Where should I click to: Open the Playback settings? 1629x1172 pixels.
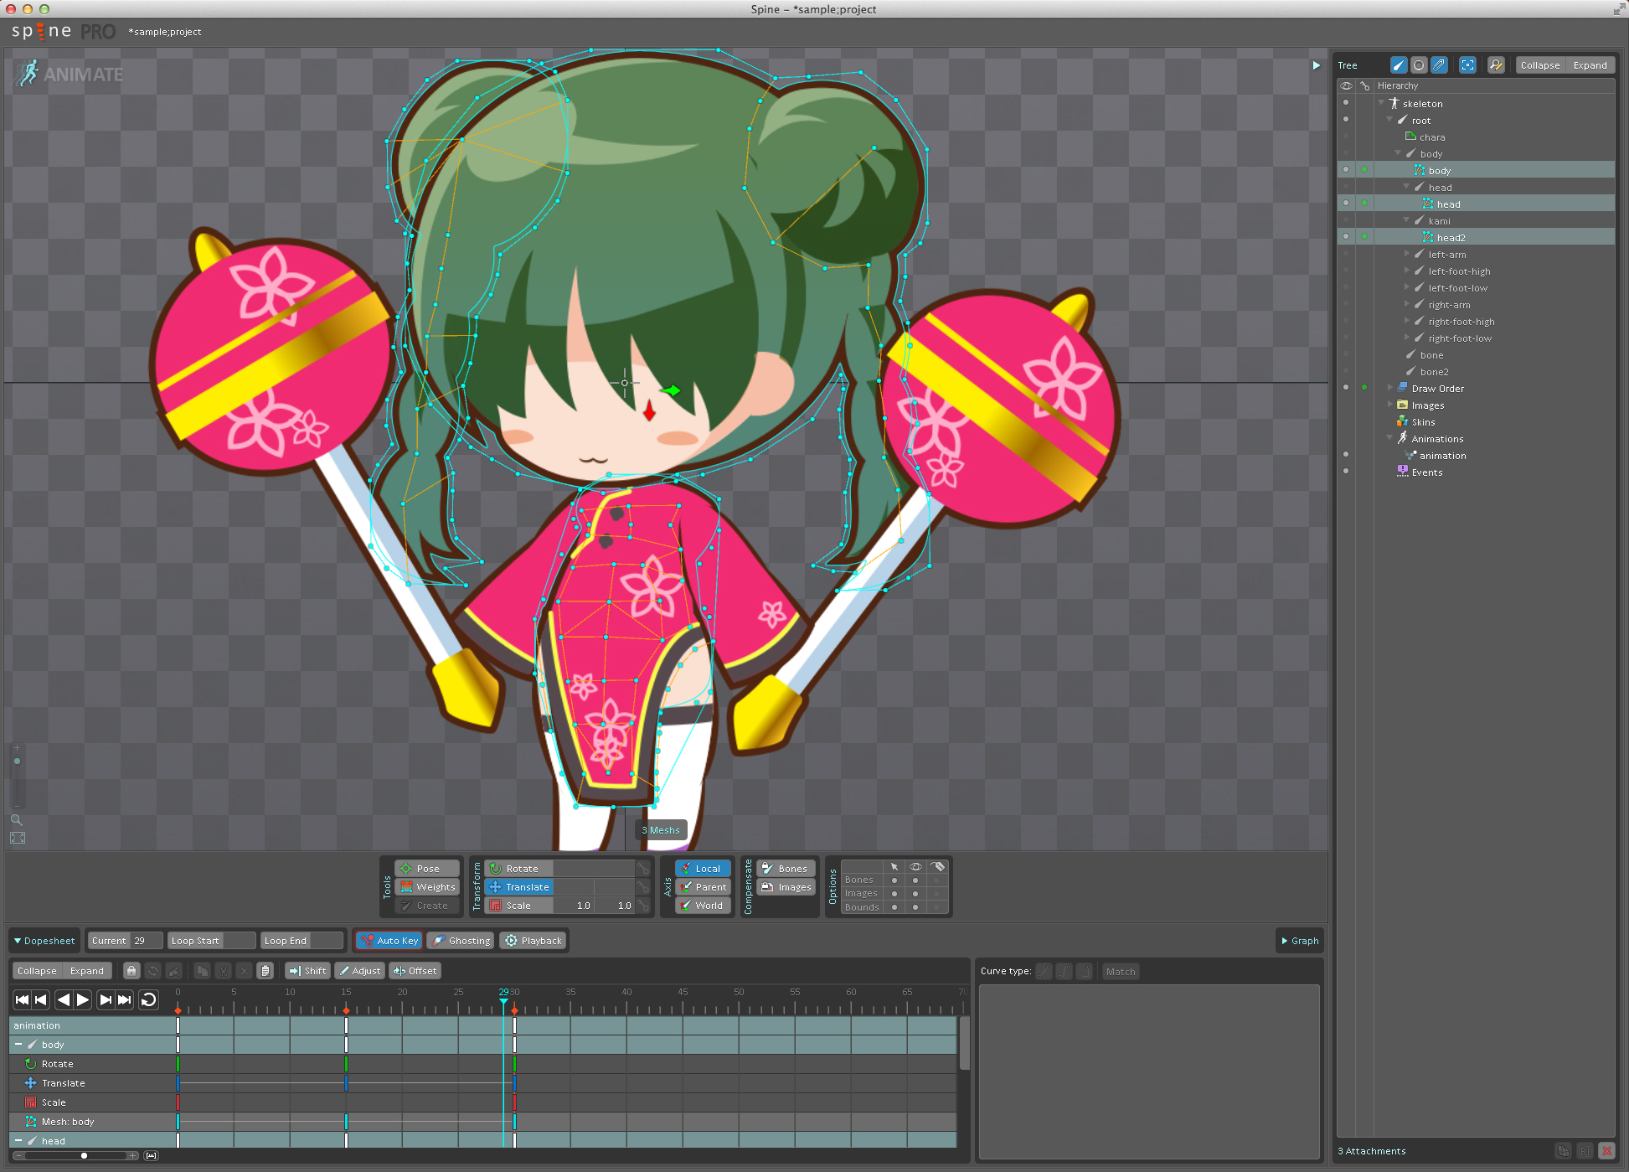534,941
